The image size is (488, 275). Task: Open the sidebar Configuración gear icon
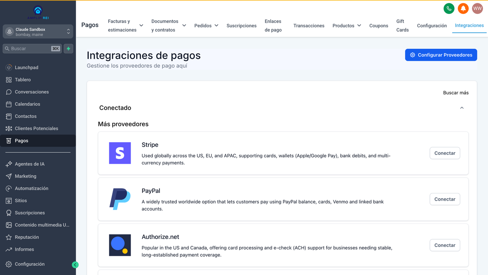(x=9, y=264)
